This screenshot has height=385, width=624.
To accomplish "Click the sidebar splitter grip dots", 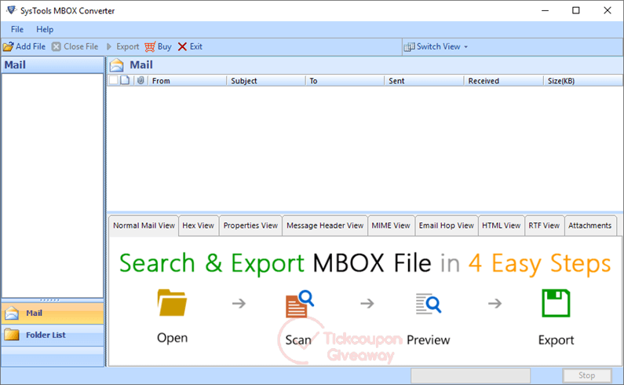I will [50, 299].
